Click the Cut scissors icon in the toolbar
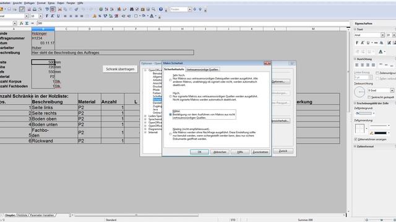Image resolution: width=396 pixels, height=222 pixels. [60, 9]
